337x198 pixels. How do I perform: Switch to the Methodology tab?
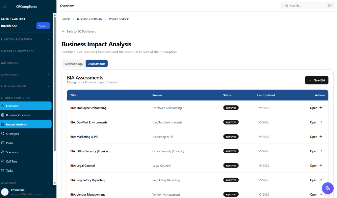point(74,64)
